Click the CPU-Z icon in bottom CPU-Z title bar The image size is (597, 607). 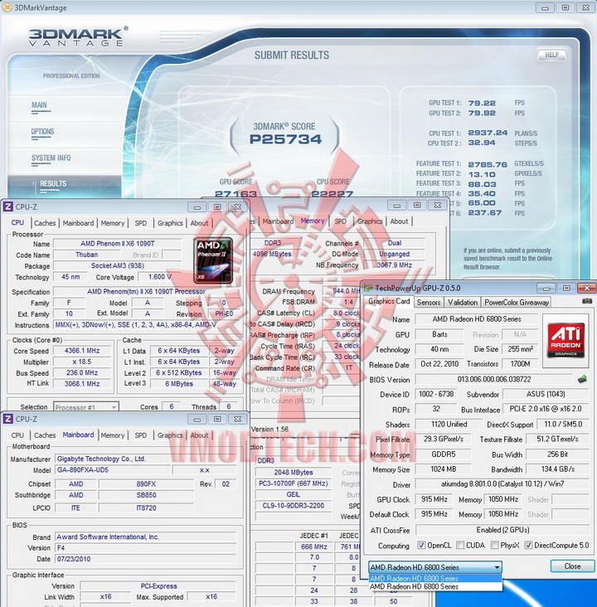[x=7, y=419]
